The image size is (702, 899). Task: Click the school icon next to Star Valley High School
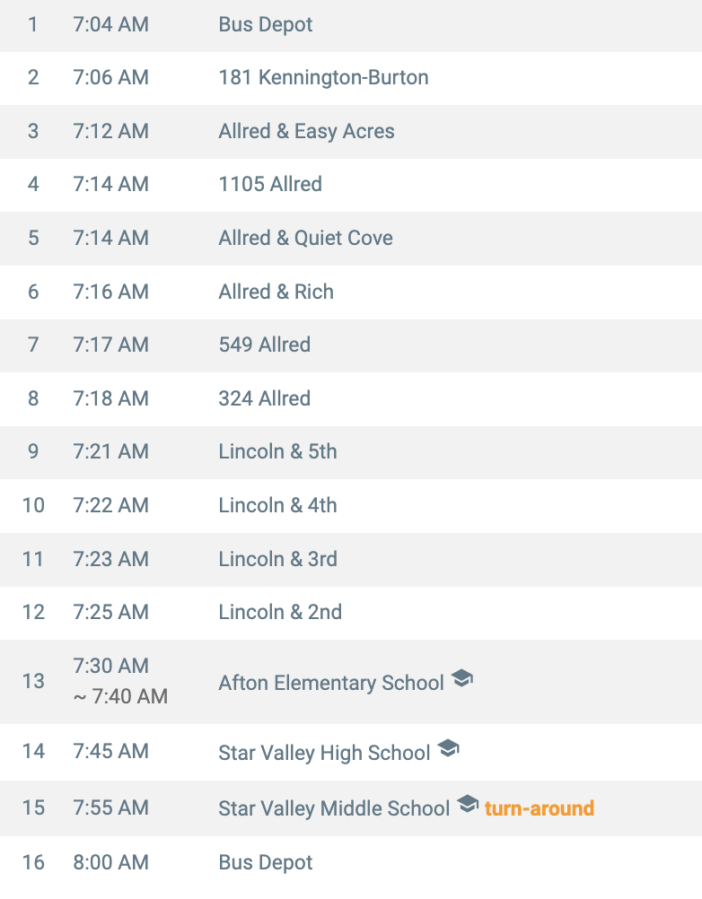pyautogui.click(x=448, y=748)
